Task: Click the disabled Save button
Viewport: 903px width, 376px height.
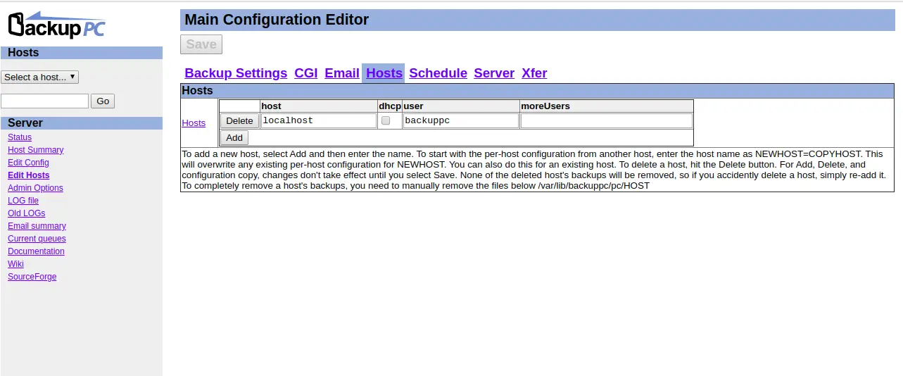Action: 201,44
